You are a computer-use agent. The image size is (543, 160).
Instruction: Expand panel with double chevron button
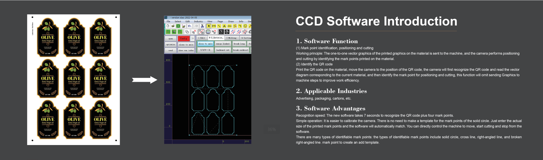(193, 38)
